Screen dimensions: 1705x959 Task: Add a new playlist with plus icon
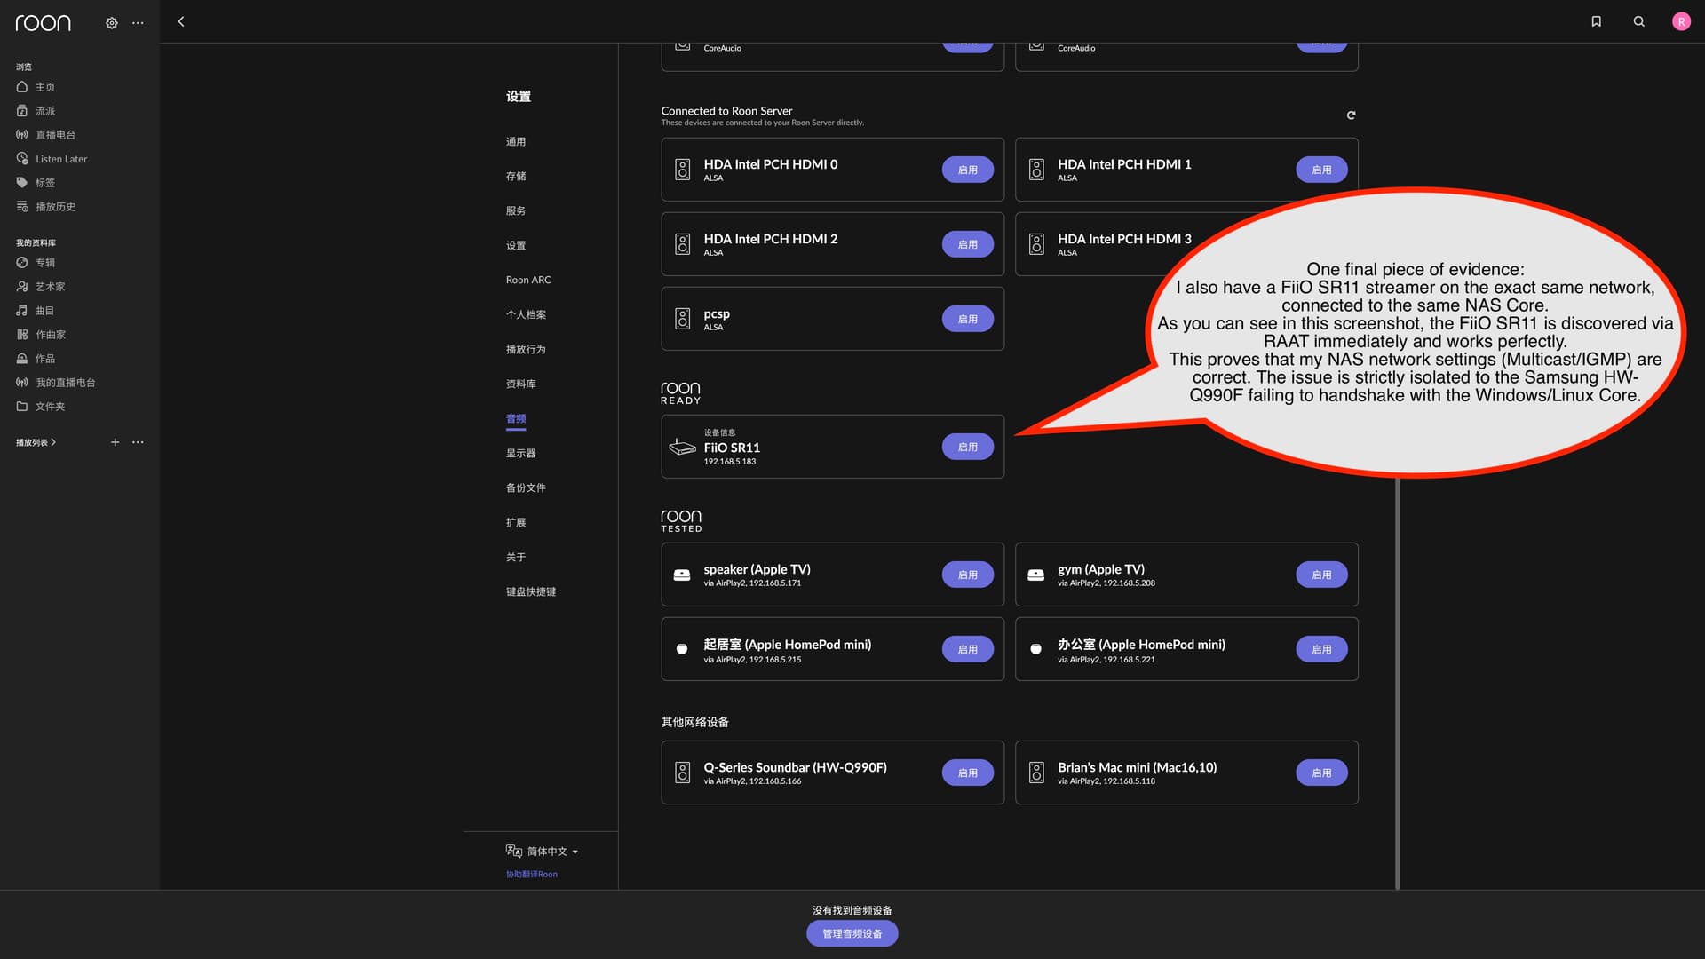115,442
